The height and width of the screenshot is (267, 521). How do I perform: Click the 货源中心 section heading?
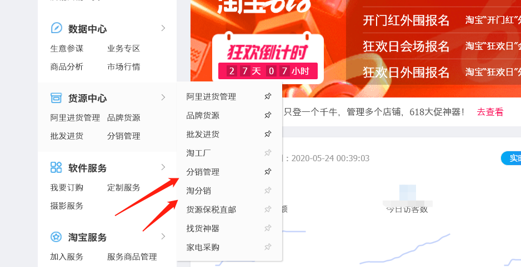pos(87,99)
